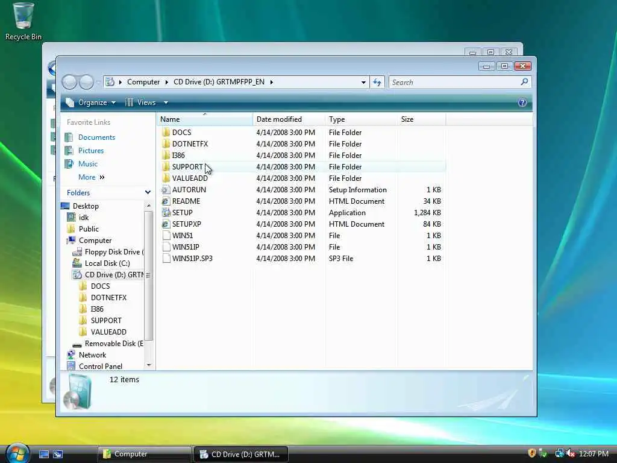Image resolution: width=617 pixels, height=463 pixels.
Task: Click the Windows Start orb
Action: [x=17, y=453]
